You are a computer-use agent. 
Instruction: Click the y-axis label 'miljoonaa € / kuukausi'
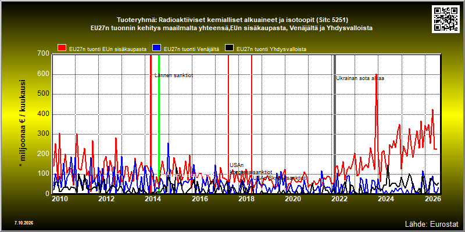[23, 124]
